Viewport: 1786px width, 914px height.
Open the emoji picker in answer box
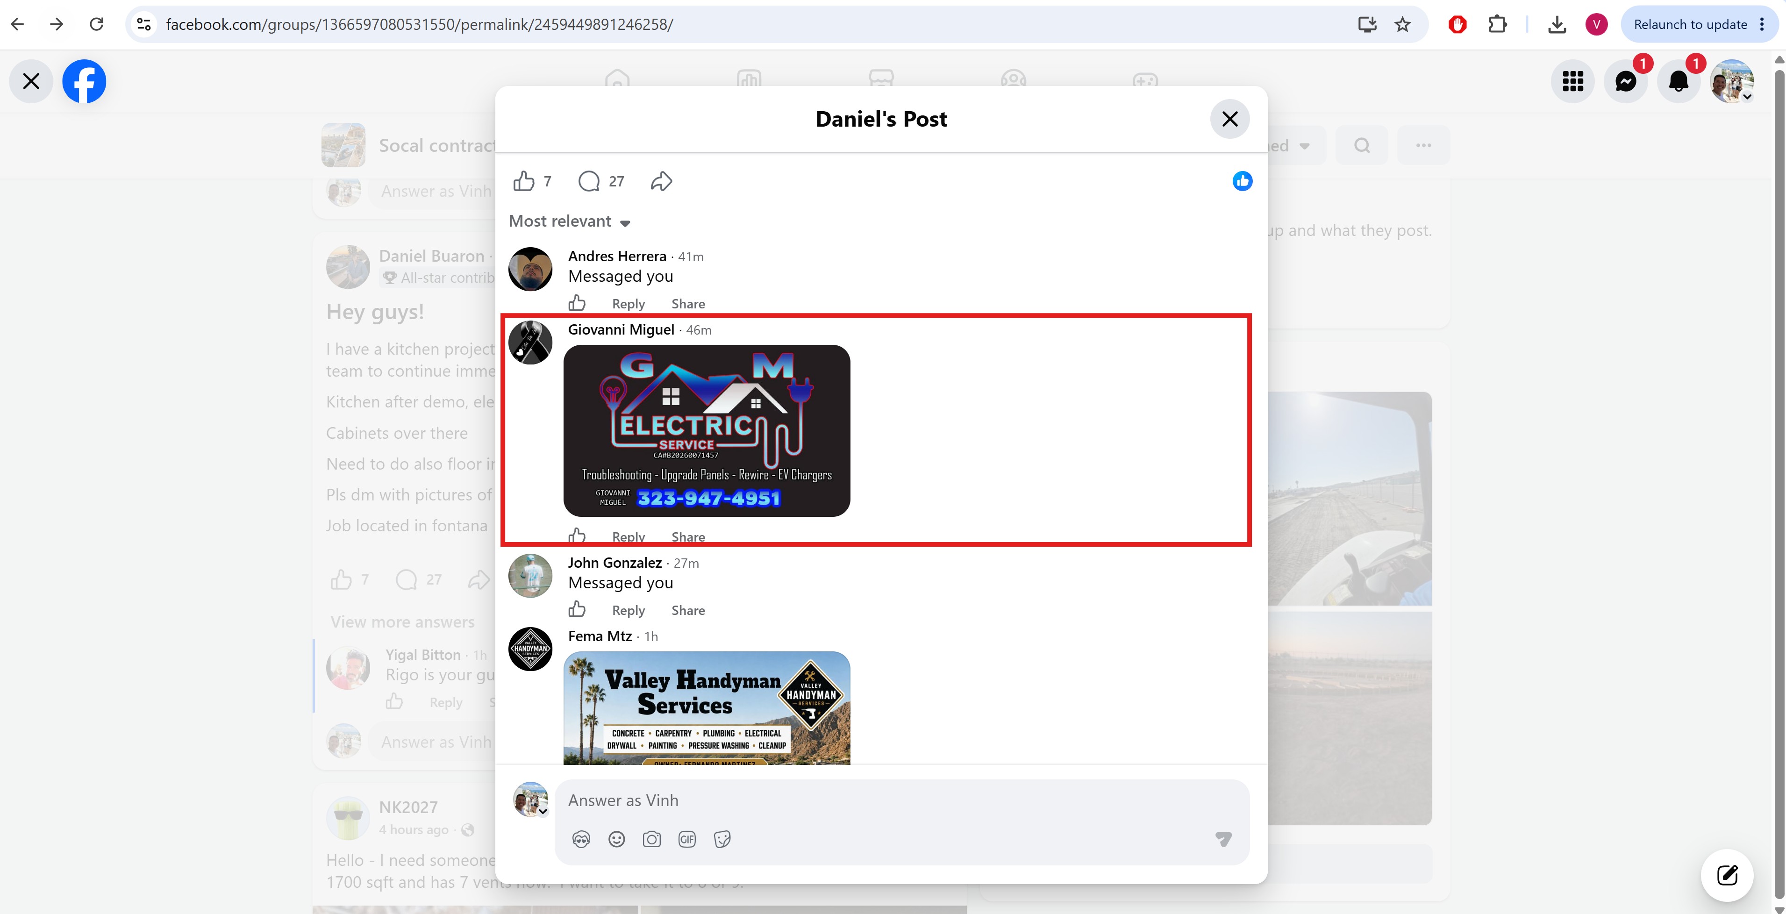point(616,840)
